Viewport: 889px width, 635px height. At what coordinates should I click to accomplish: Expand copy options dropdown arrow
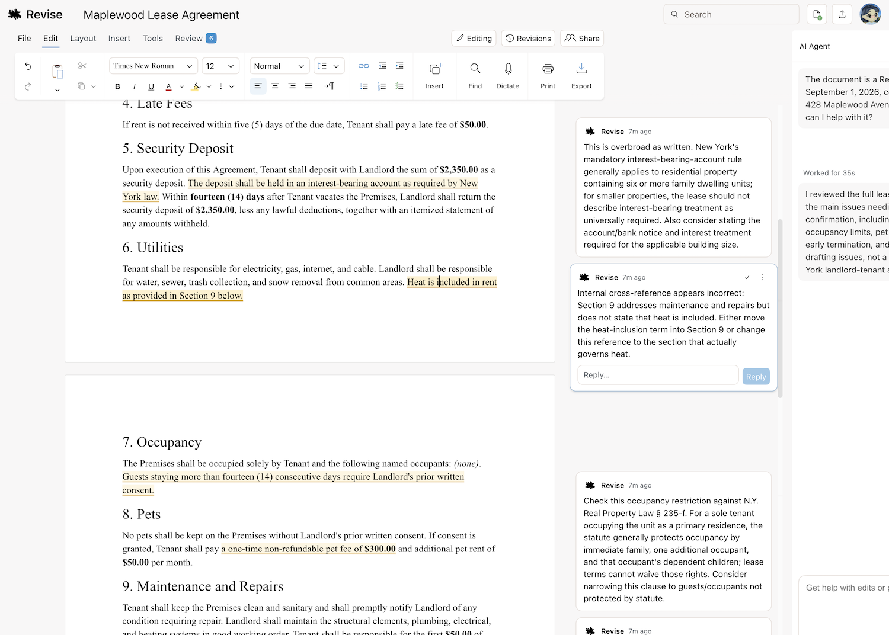point(93,86)
